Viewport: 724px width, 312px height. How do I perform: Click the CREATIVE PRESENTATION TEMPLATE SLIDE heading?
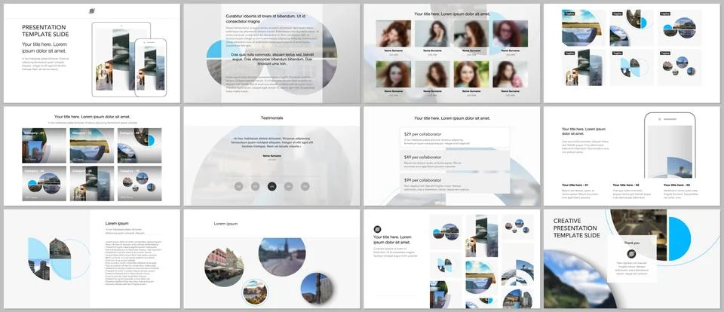(x=575, y=228)
